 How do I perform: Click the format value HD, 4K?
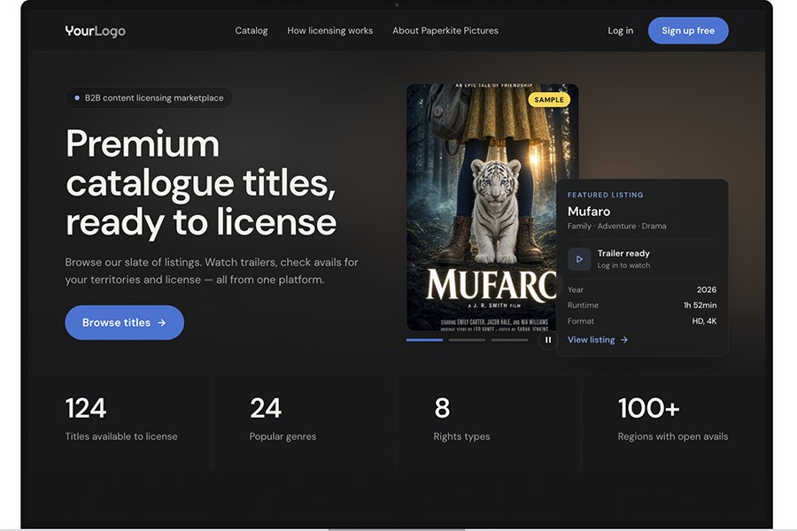click(705, 320)
